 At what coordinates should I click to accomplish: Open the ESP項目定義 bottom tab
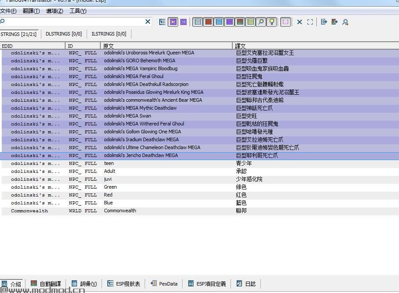click(207, 284)
